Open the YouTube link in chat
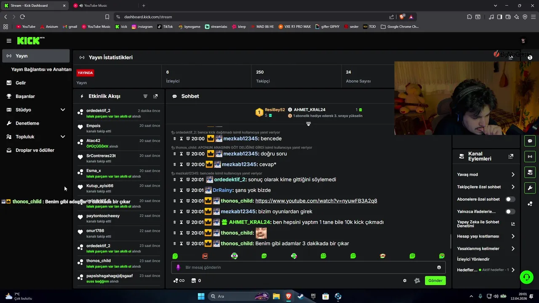This screenshot has width=539, height=303. click(x=316, y=201)
